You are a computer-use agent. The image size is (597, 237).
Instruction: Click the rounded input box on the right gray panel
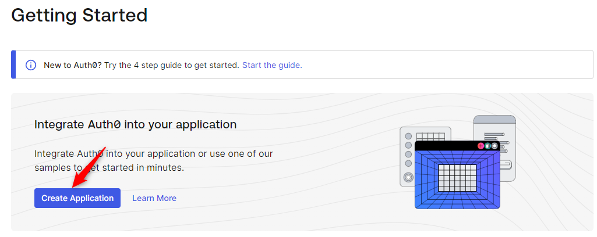tap(505, 165)
